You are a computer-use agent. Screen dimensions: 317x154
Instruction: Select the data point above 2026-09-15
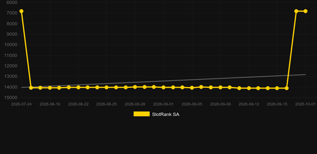point(277,88)
